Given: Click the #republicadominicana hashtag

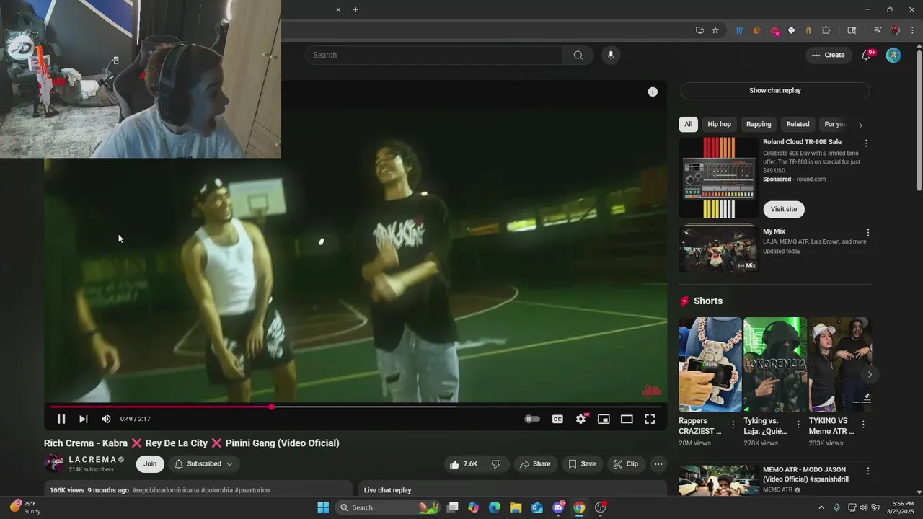Looking at the screenshot, I should pos(165,490).
